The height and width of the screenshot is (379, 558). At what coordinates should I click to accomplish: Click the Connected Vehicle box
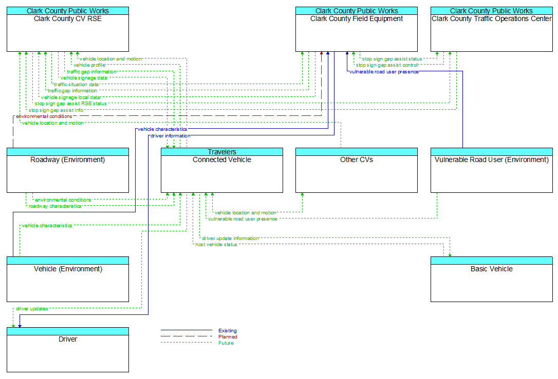(221, 170)
